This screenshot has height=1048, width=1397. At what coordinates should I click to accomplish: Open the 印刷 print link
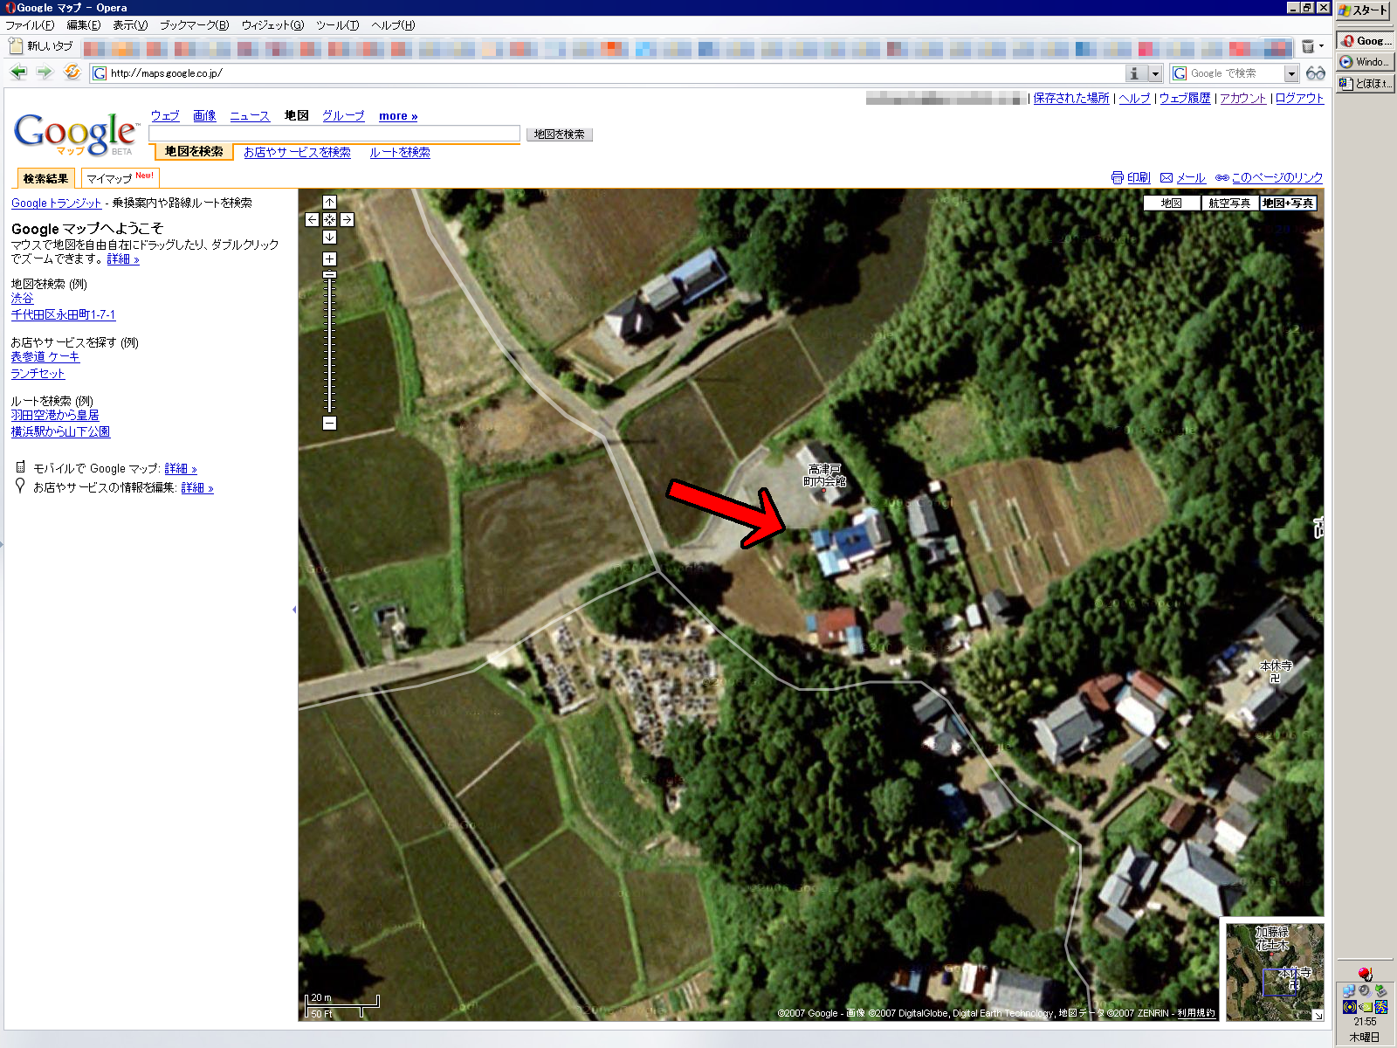1131,177
